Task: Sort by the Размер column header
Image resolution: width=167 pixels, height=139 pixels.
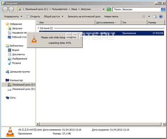Action: (156, 23)
